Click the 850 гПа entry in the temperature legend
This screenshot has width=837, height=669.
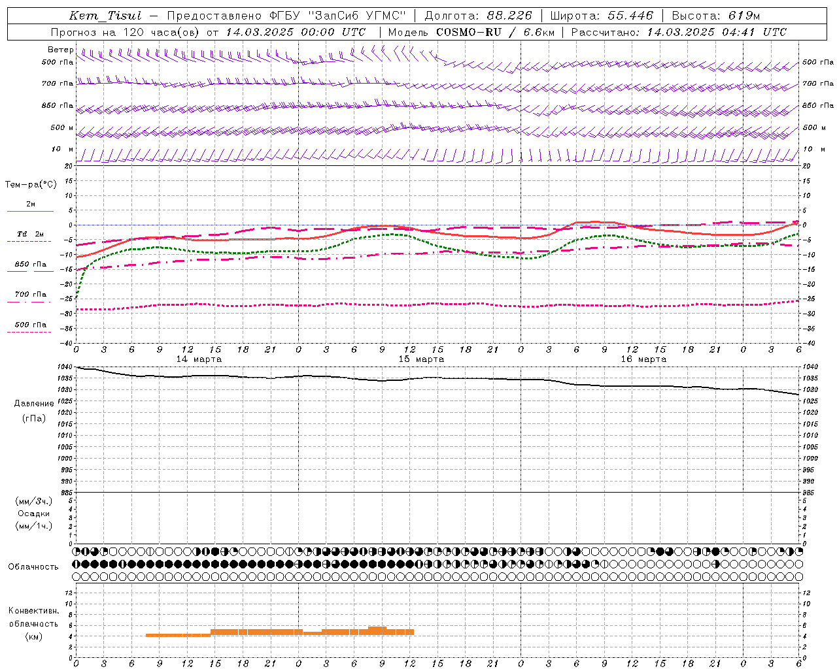pos(31,265)
